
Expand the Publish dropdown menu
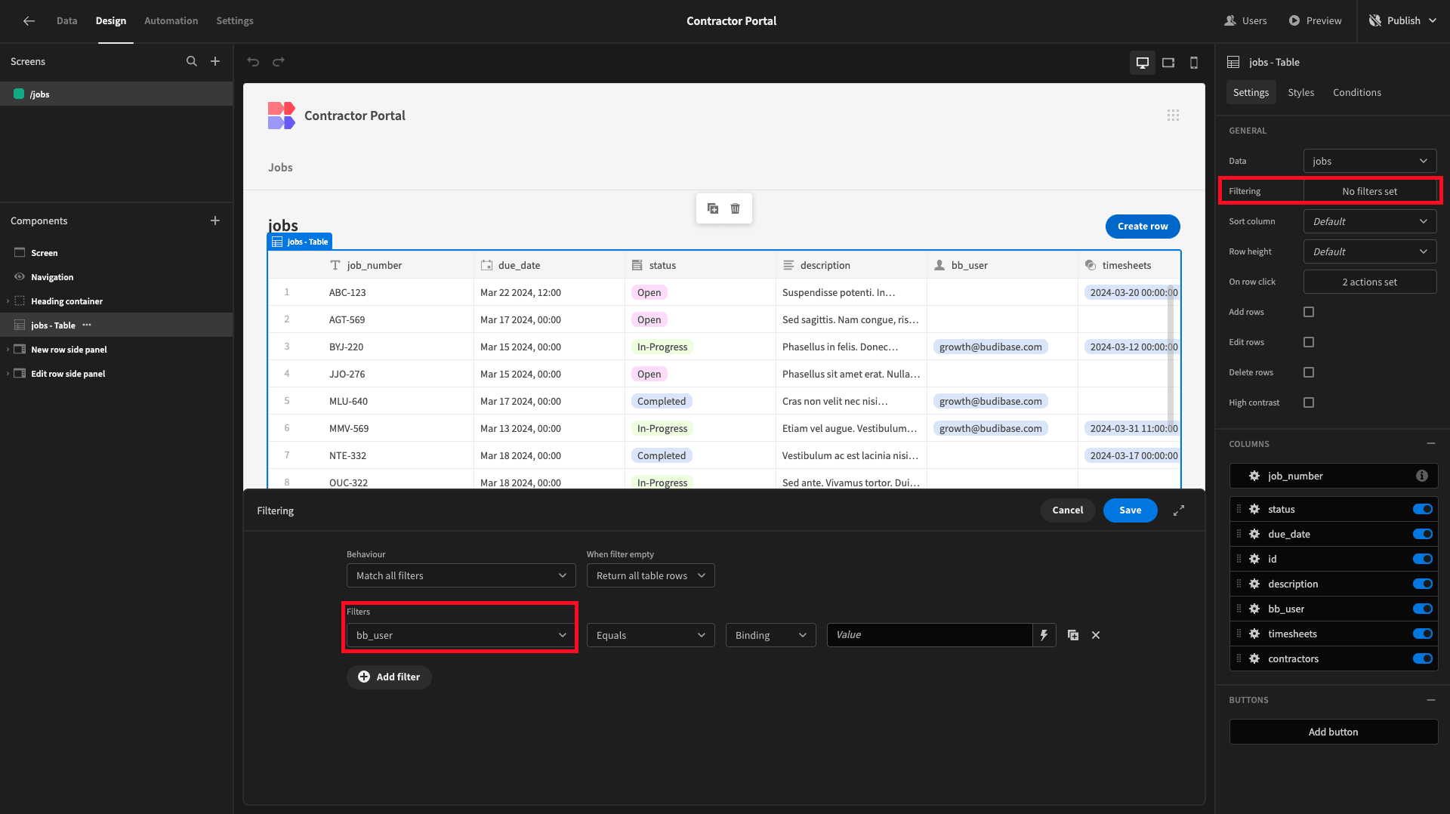pos(1433,21)
